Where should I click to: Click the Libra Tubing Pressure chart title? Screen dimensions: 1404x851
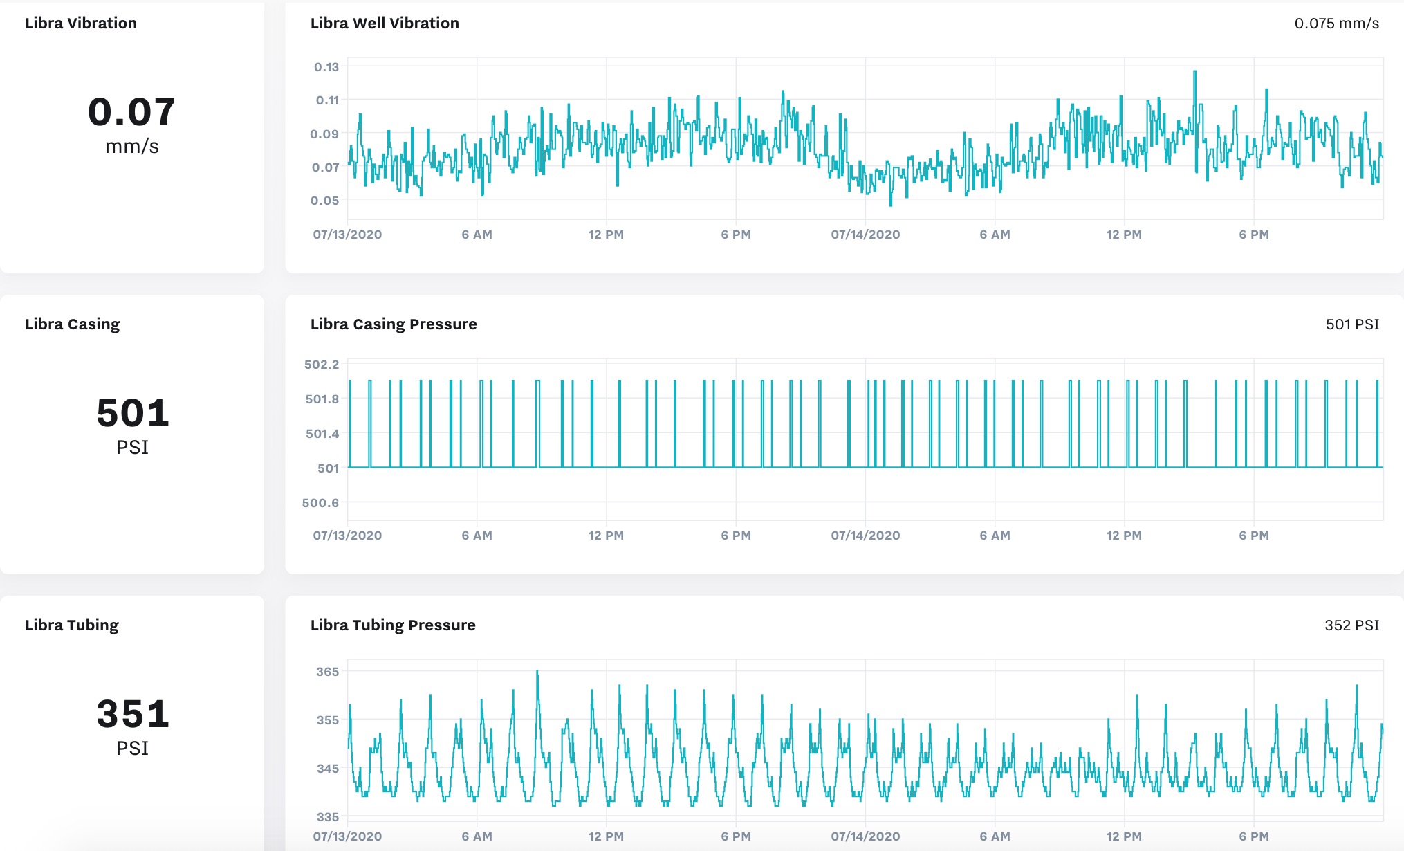[x=393, y=625]
